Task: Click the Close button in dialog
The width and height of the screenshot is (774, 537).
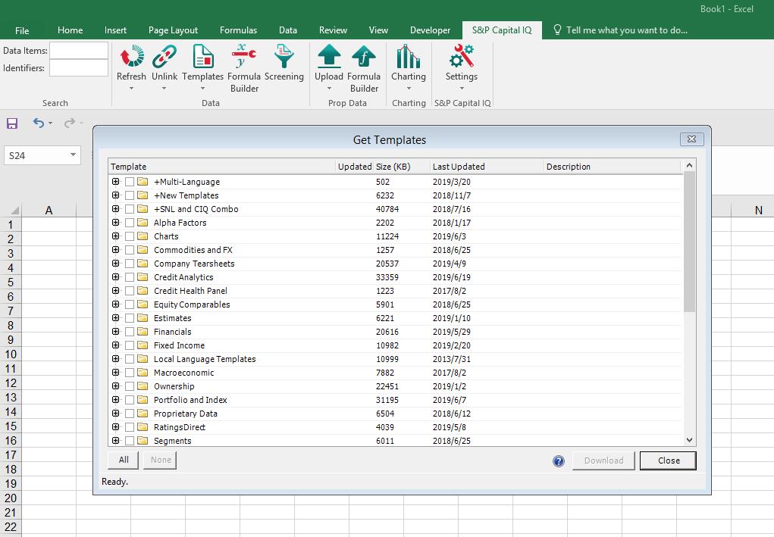Action: pyautogui.click(x=668, y=461)
